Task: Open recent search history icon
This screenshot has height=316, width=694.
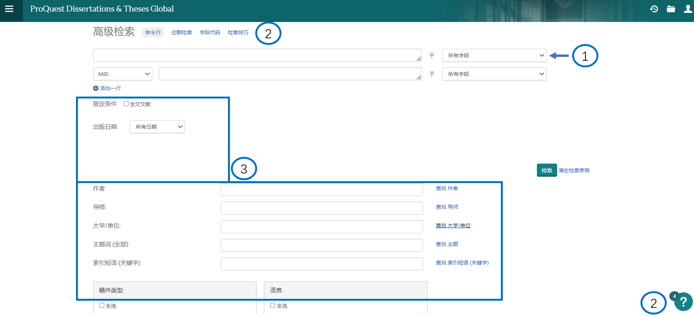Action: click(654, 9)
